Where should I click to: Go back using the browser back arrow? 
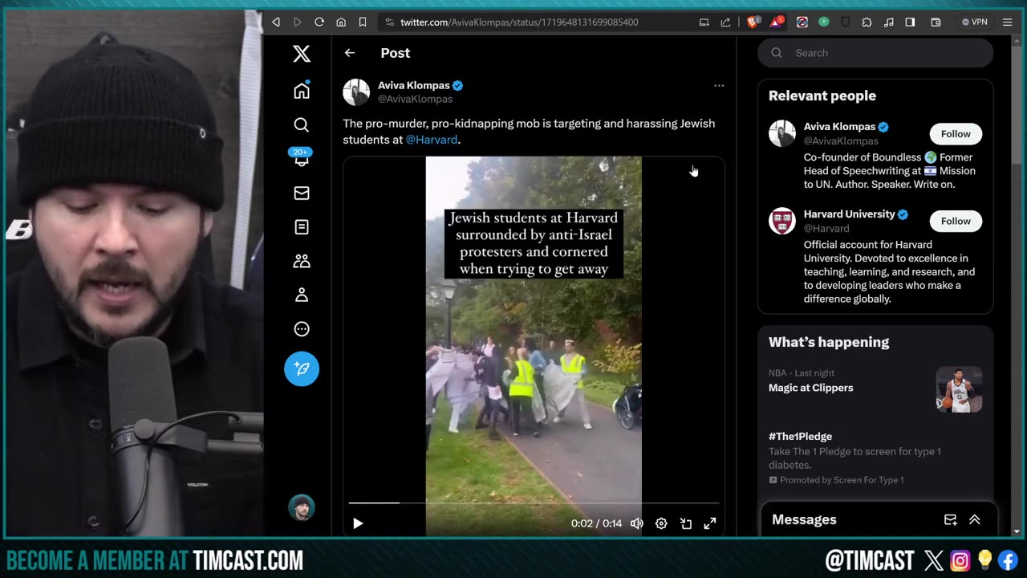[x=276, y=22]
